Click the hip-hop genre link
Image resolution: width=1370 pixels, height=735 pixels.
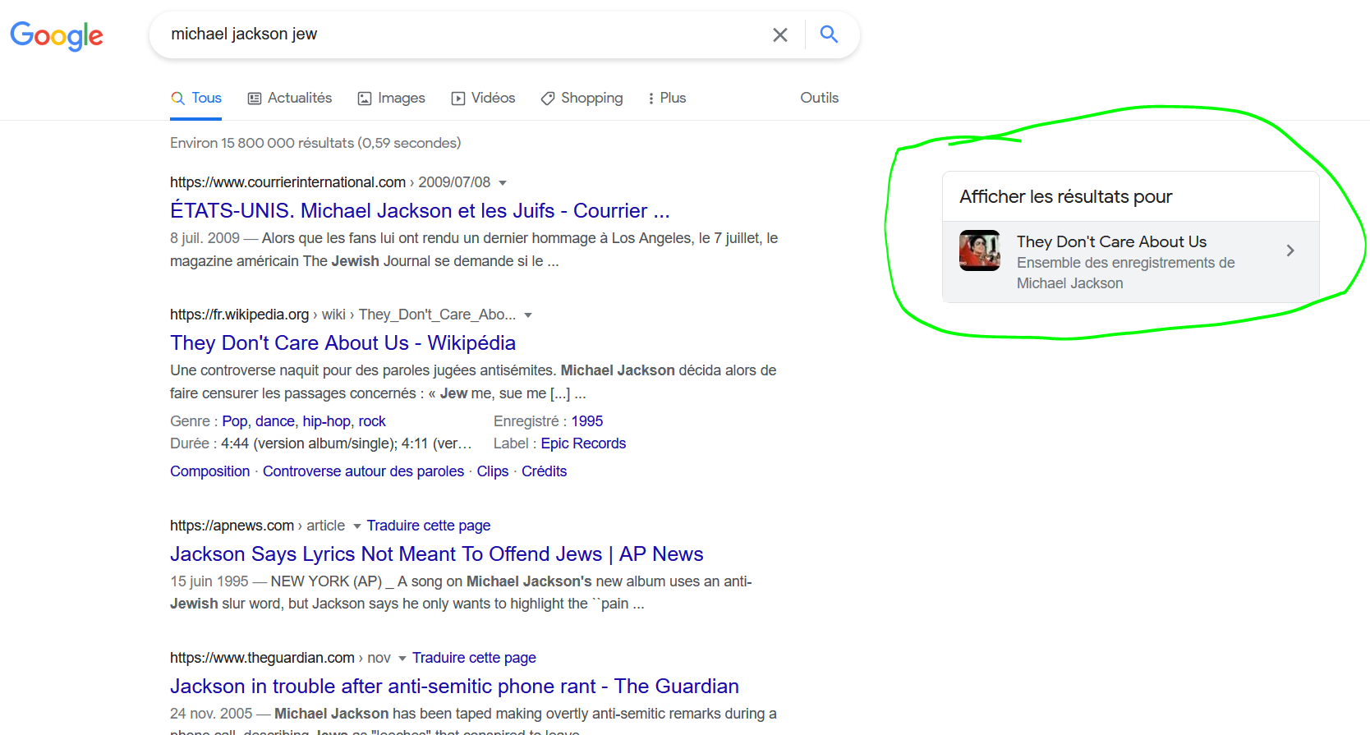tap(327, 421)
